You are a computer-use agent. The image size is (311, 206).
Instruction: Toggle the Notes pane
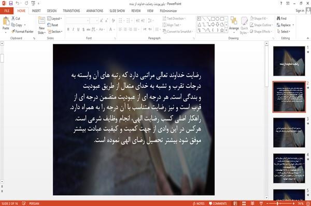(x=199, y=203)
